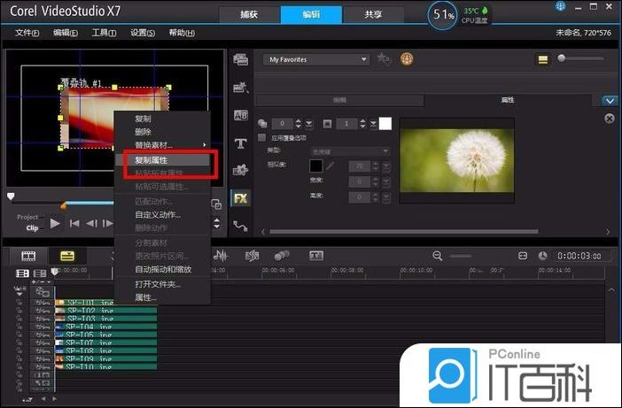Click the dandelion preview thumbnail

[x=457, y=161]
